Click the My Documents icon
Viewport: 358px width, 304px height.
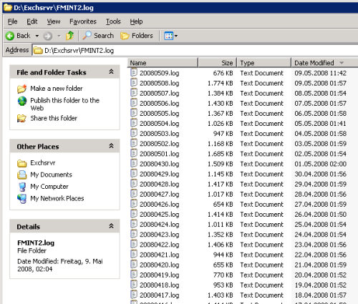(22, 175)
